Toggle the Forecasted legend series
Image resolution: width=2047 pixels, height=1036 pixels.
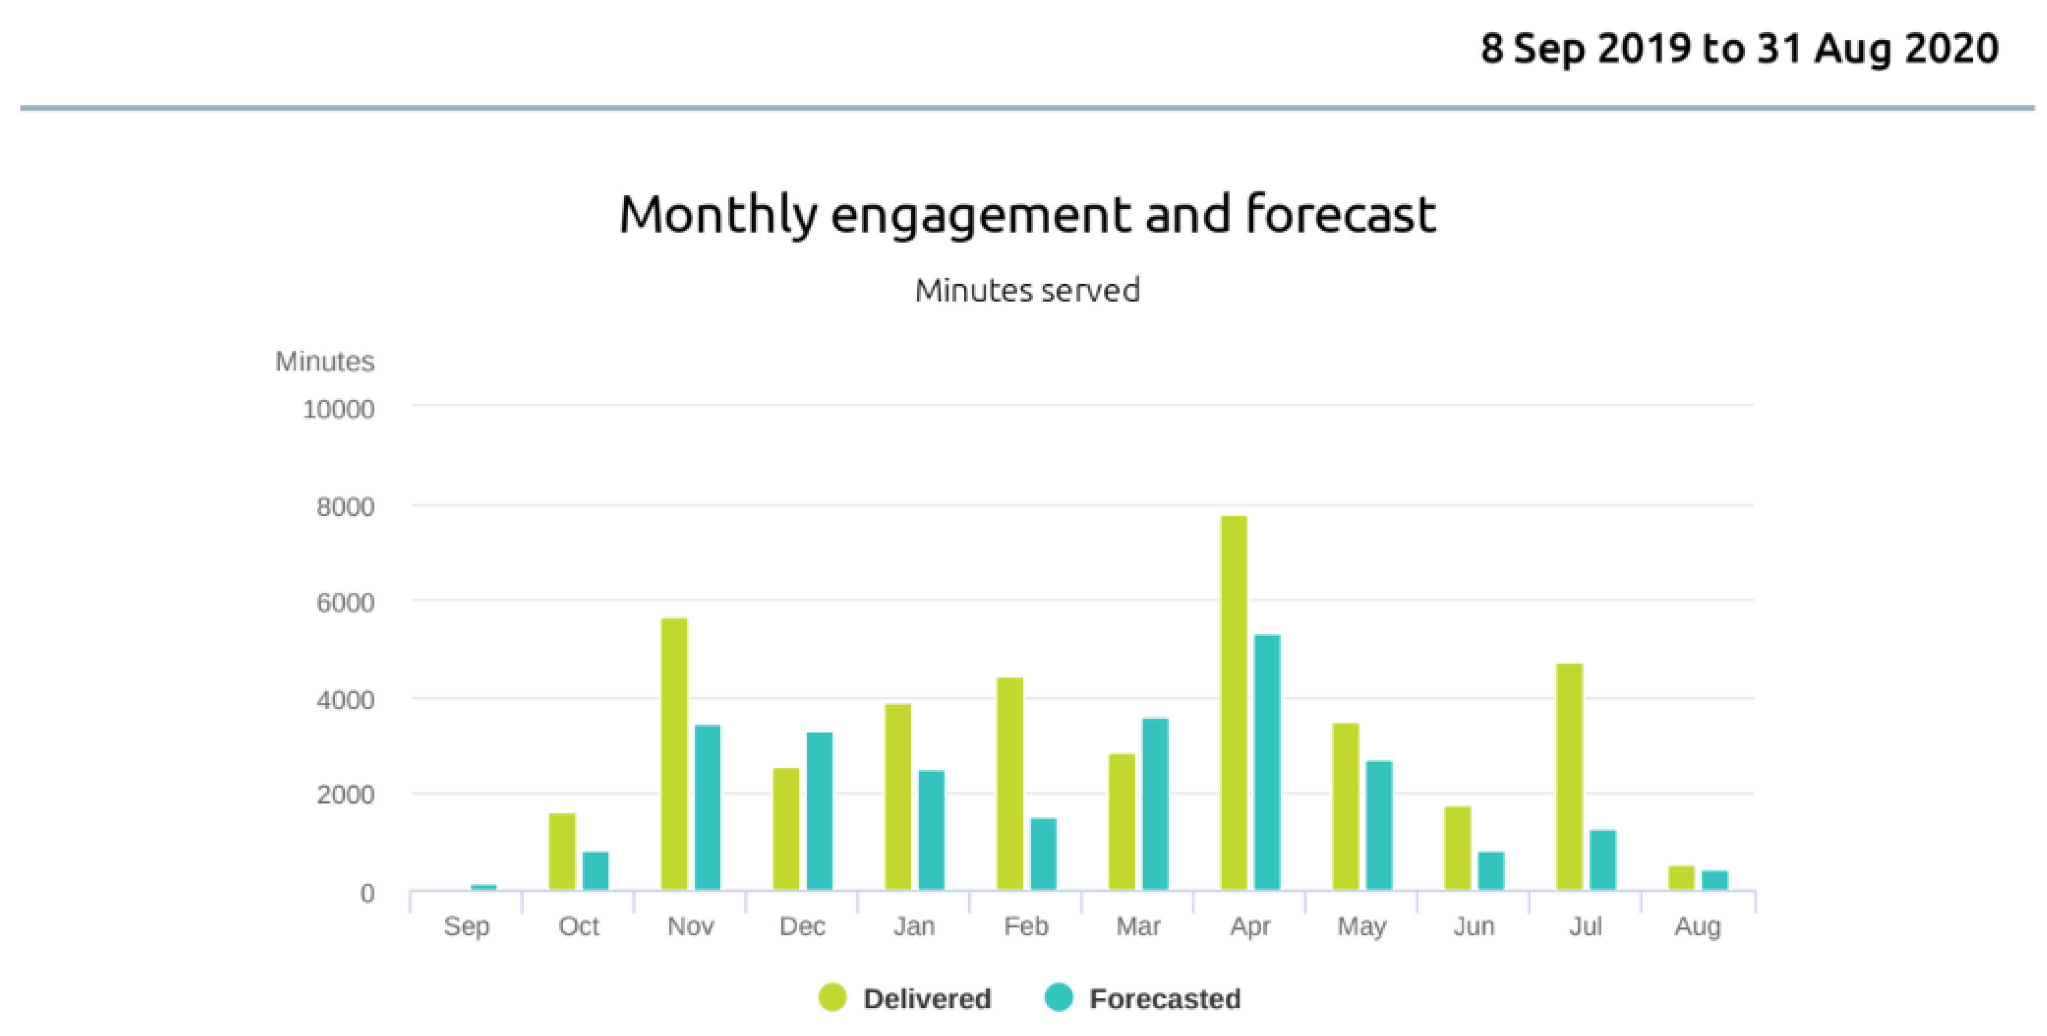1164,998
